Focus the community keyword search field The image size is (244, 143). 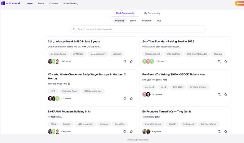tap(138, 29)
